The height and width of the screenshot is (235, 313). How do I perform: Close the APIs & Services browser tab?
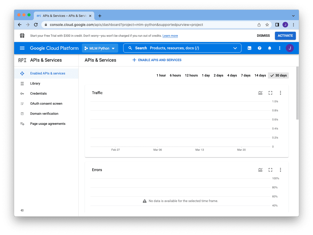(x=90, y=16)
